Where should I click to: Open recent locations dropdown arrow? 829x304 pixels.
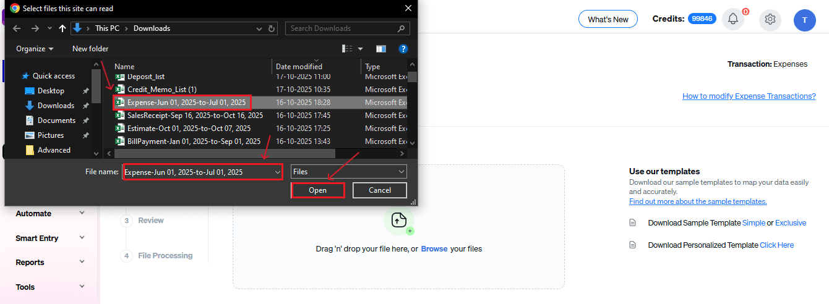tap(49, 28)
